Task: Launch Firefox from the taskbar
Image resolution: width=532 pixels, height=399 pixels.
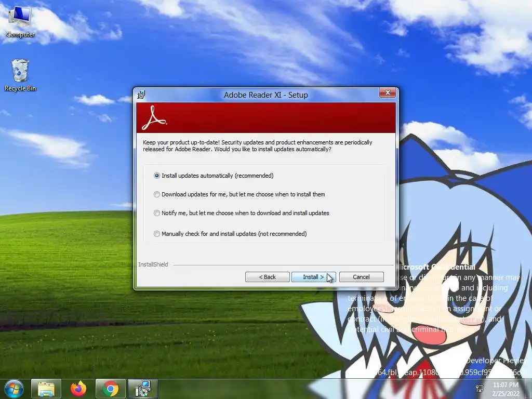Action: (x=78, y=389)
